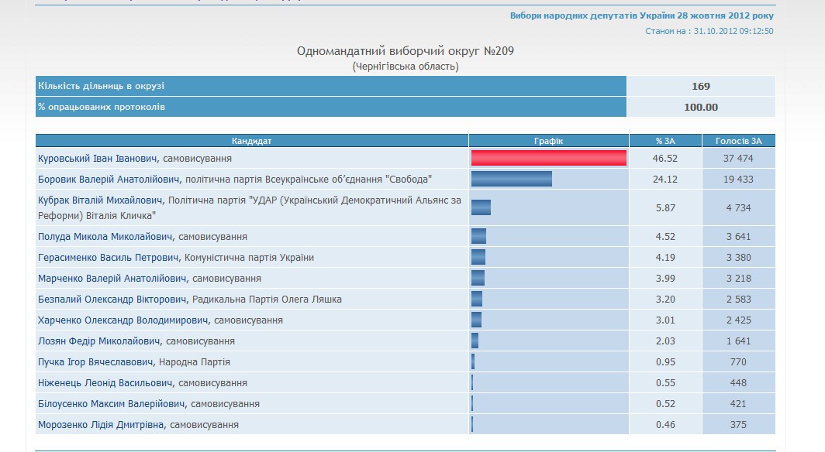Open Морозенко Лідія Дмитрівна link

[x=102, y=425]
